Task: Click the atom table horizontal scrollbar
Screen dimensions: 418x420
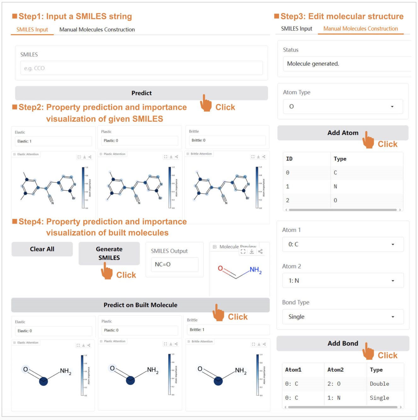Action: (x=343, y=210)
